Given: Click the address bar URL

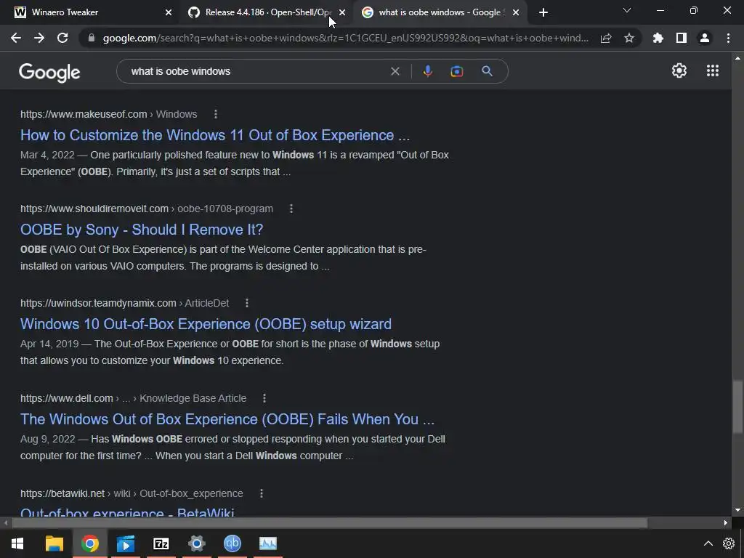Looking at the screenshot, I should [x=345, y=38].
